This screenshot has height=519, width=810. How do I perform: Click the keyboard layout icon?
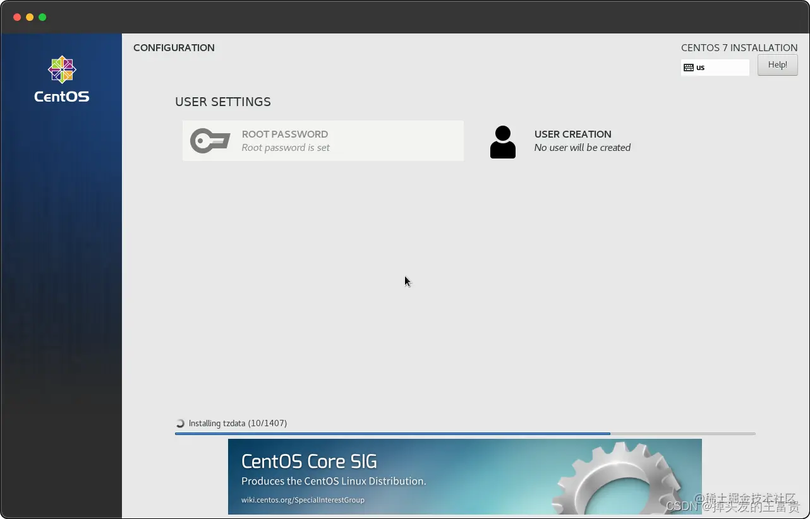click(x=689, y=68)
